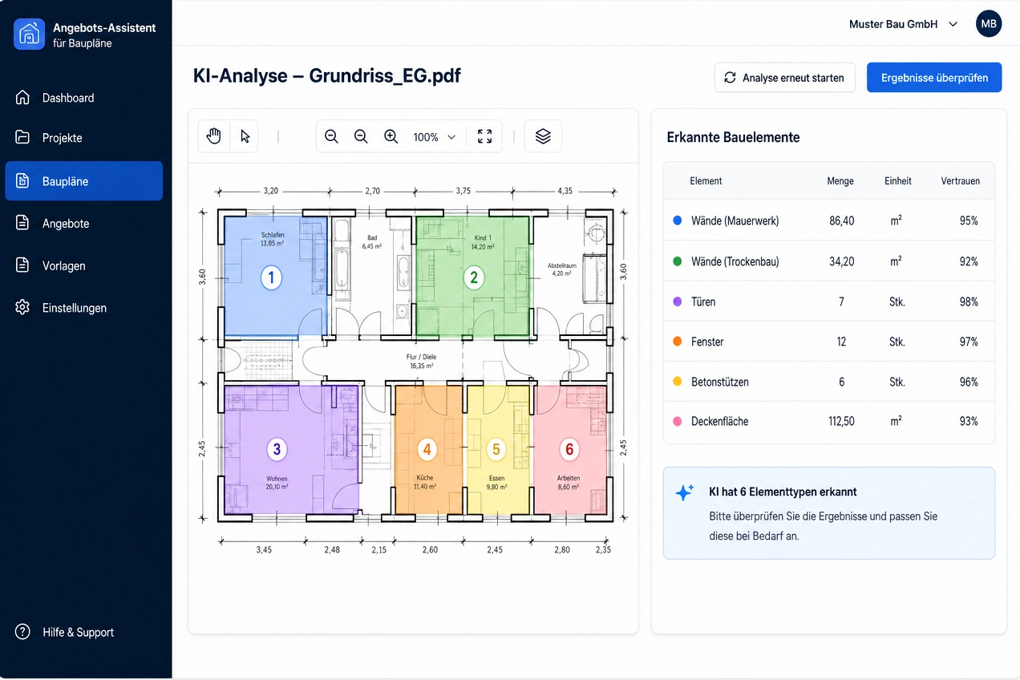Open the layers stack icon
Viewport: 1020px width, 680px height.
click(543, 136)
